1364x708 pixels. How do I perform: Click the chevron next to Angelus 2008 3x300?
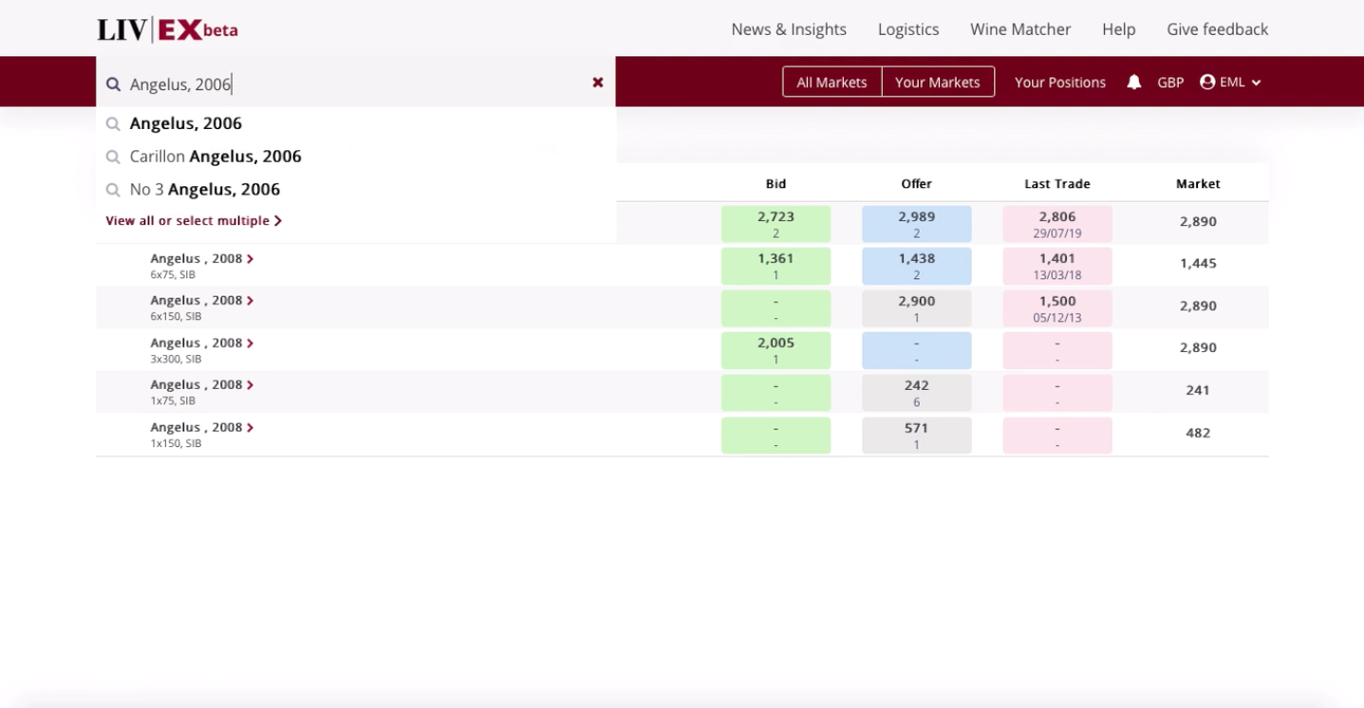pos(251,344)
